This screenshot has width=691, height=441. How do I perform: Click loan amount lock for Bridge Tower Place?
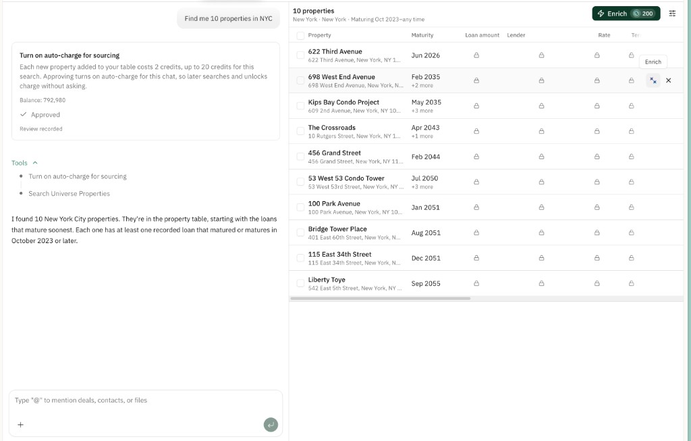(476, 232)
